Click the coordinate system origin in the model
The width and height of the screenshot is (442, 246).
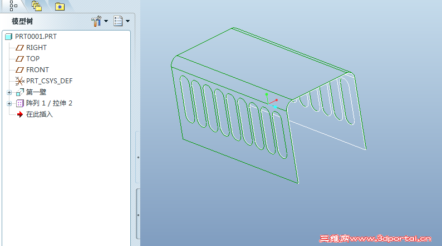point(268,103)
